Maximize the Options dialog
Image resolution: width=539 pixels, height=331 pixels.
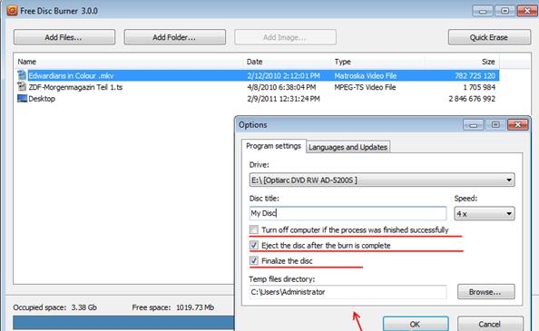tap(495, 124)
